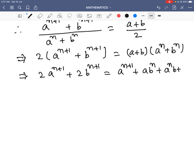The height and width of the screenshot is (145, 194).
Task: Open the search tool
Action: pos(20,8)
